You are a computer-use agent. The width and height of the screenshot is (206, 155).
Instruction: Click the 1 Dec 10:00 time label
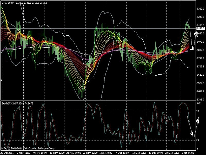pyautogui.click(x=106, y=153)
